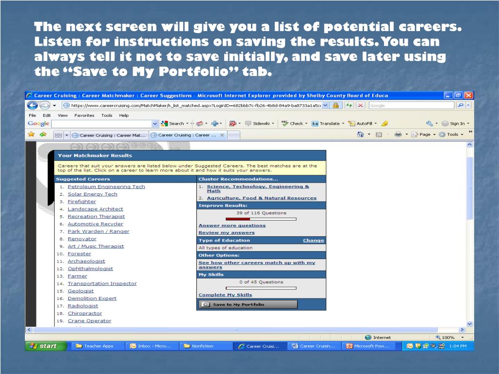Image resolution: width=499 pixels, height=374 pixels.
Task: Click the RSS feeds icon in command bar
Action: (379, 134)
